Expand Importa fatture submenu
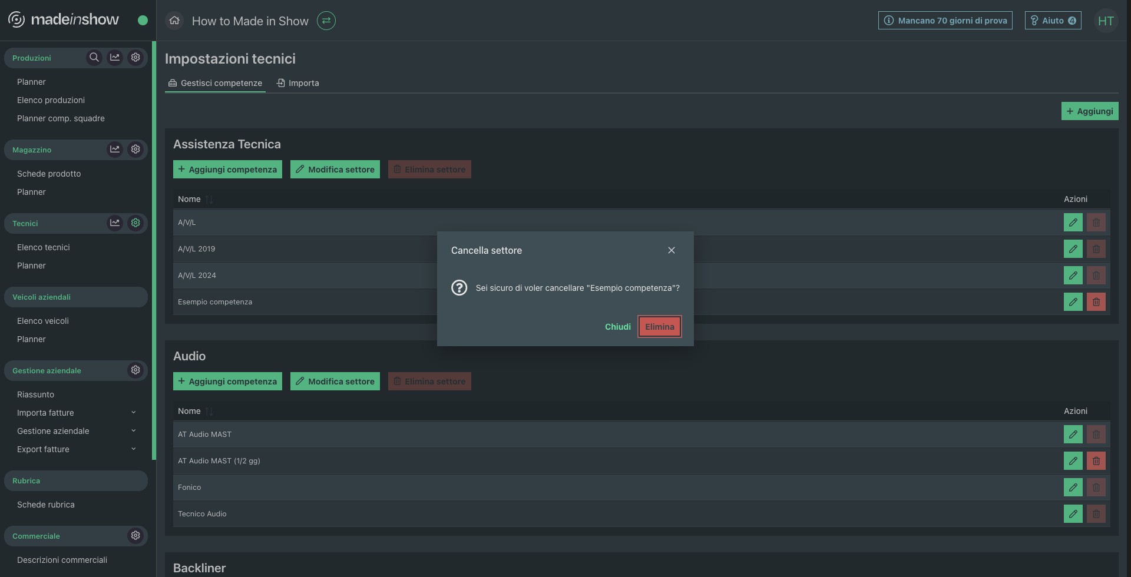The height and width of the screenshot is (577, 1131). click(x=134, y=413)
